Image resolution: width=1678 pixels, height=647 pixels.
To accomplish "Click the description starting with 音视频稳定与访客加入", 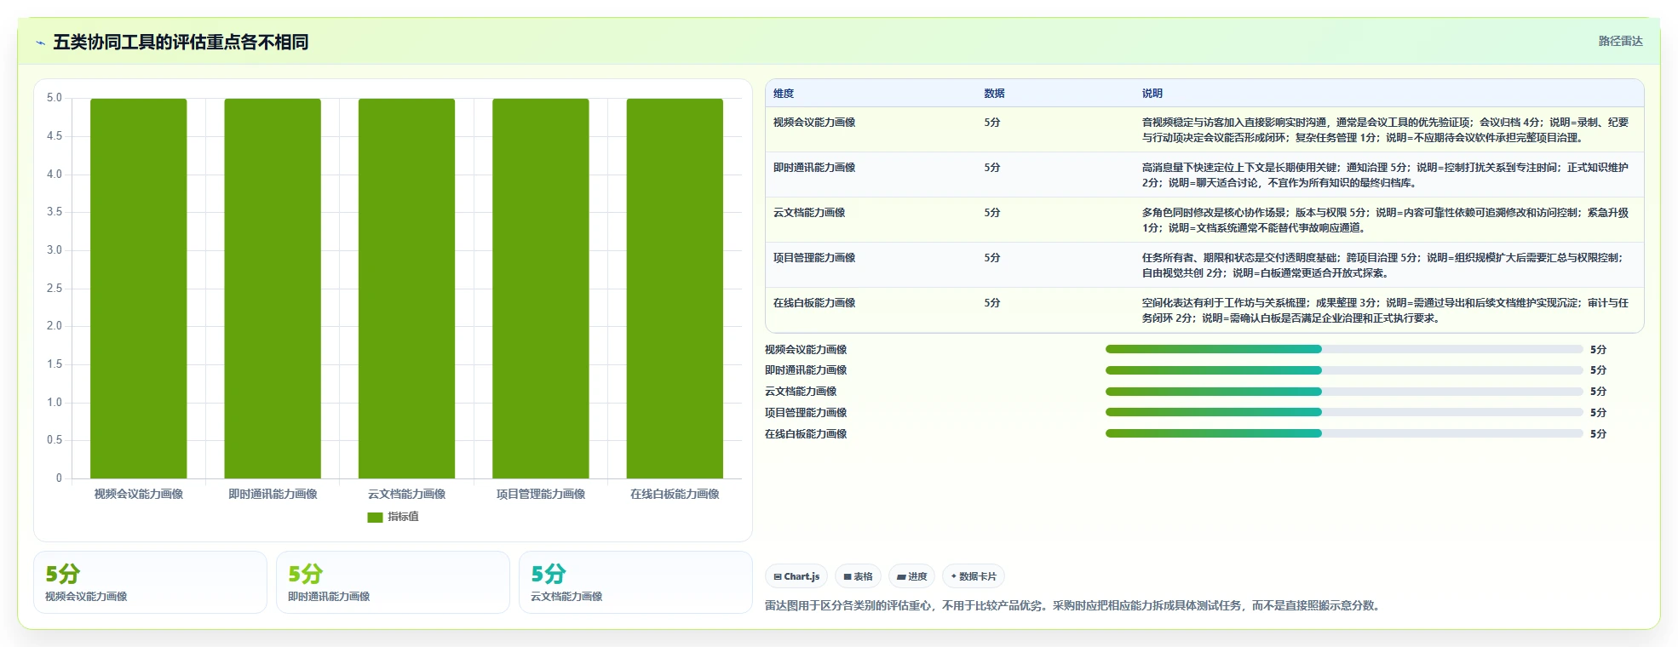I will [x=1385, y=130].
